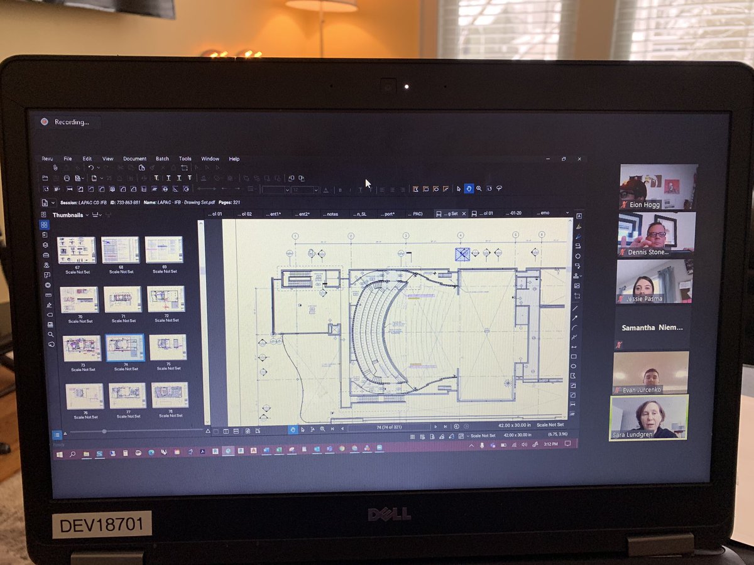The width and height of the screenshot is (754, 565).
Task: Toggle Reuse mode in the status bar
Action: click(x=451, y=436)
